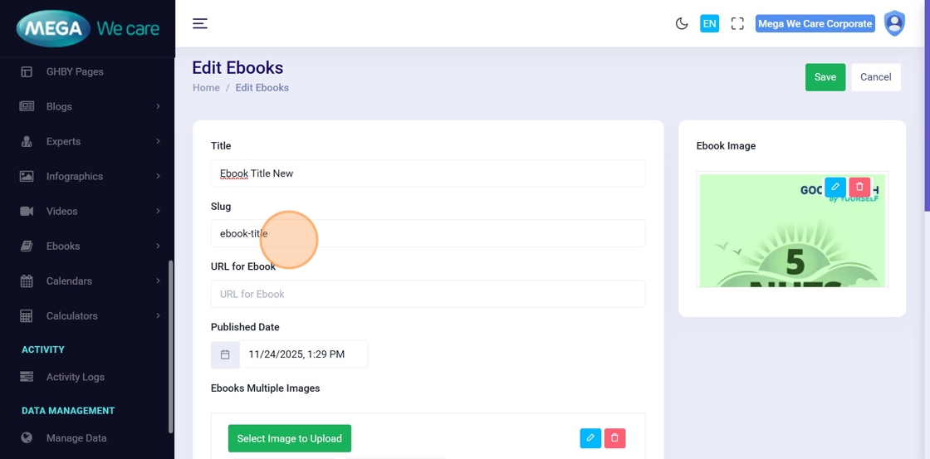This screenshot has width=930, height=459.
Task: Edit the Ebook Image with pencil icon
Action: pyautogui.click(x=835, y=187)
